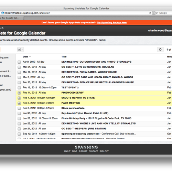Click the browser reload icon in address bar

pyautogui.click(x=150, y=13)
